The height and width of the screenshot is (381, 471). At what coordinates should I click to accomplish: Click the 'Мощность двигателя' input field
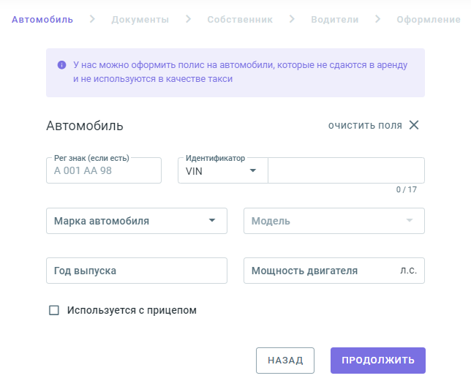322,271
